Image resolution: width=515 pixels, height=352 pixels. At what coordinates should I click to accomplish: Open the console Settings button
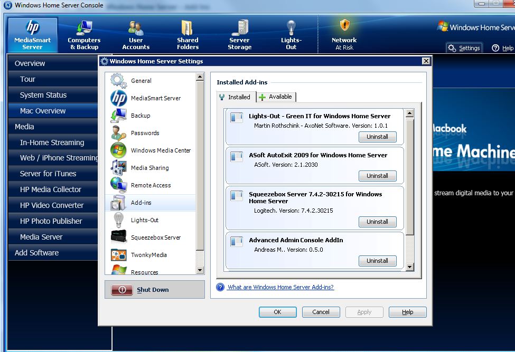(x=464, y=48)
